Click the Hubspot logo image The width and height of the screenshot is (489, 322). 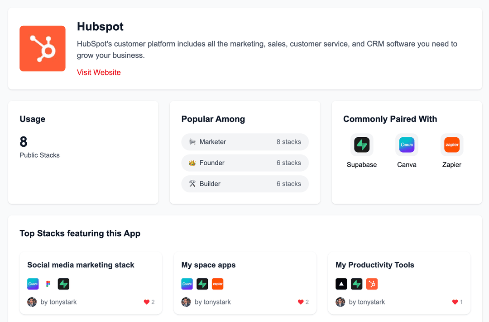(43, 48)
